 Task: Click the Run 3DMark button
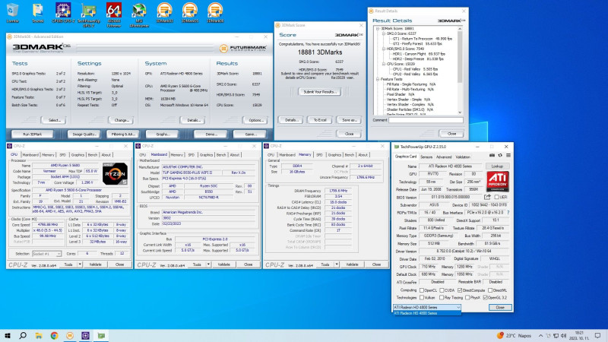(32, 135)
